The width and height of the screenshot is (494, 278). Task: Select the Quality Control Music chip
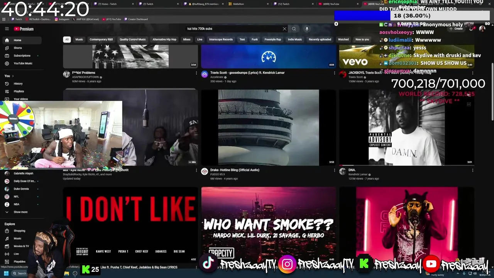pos(133,39)
